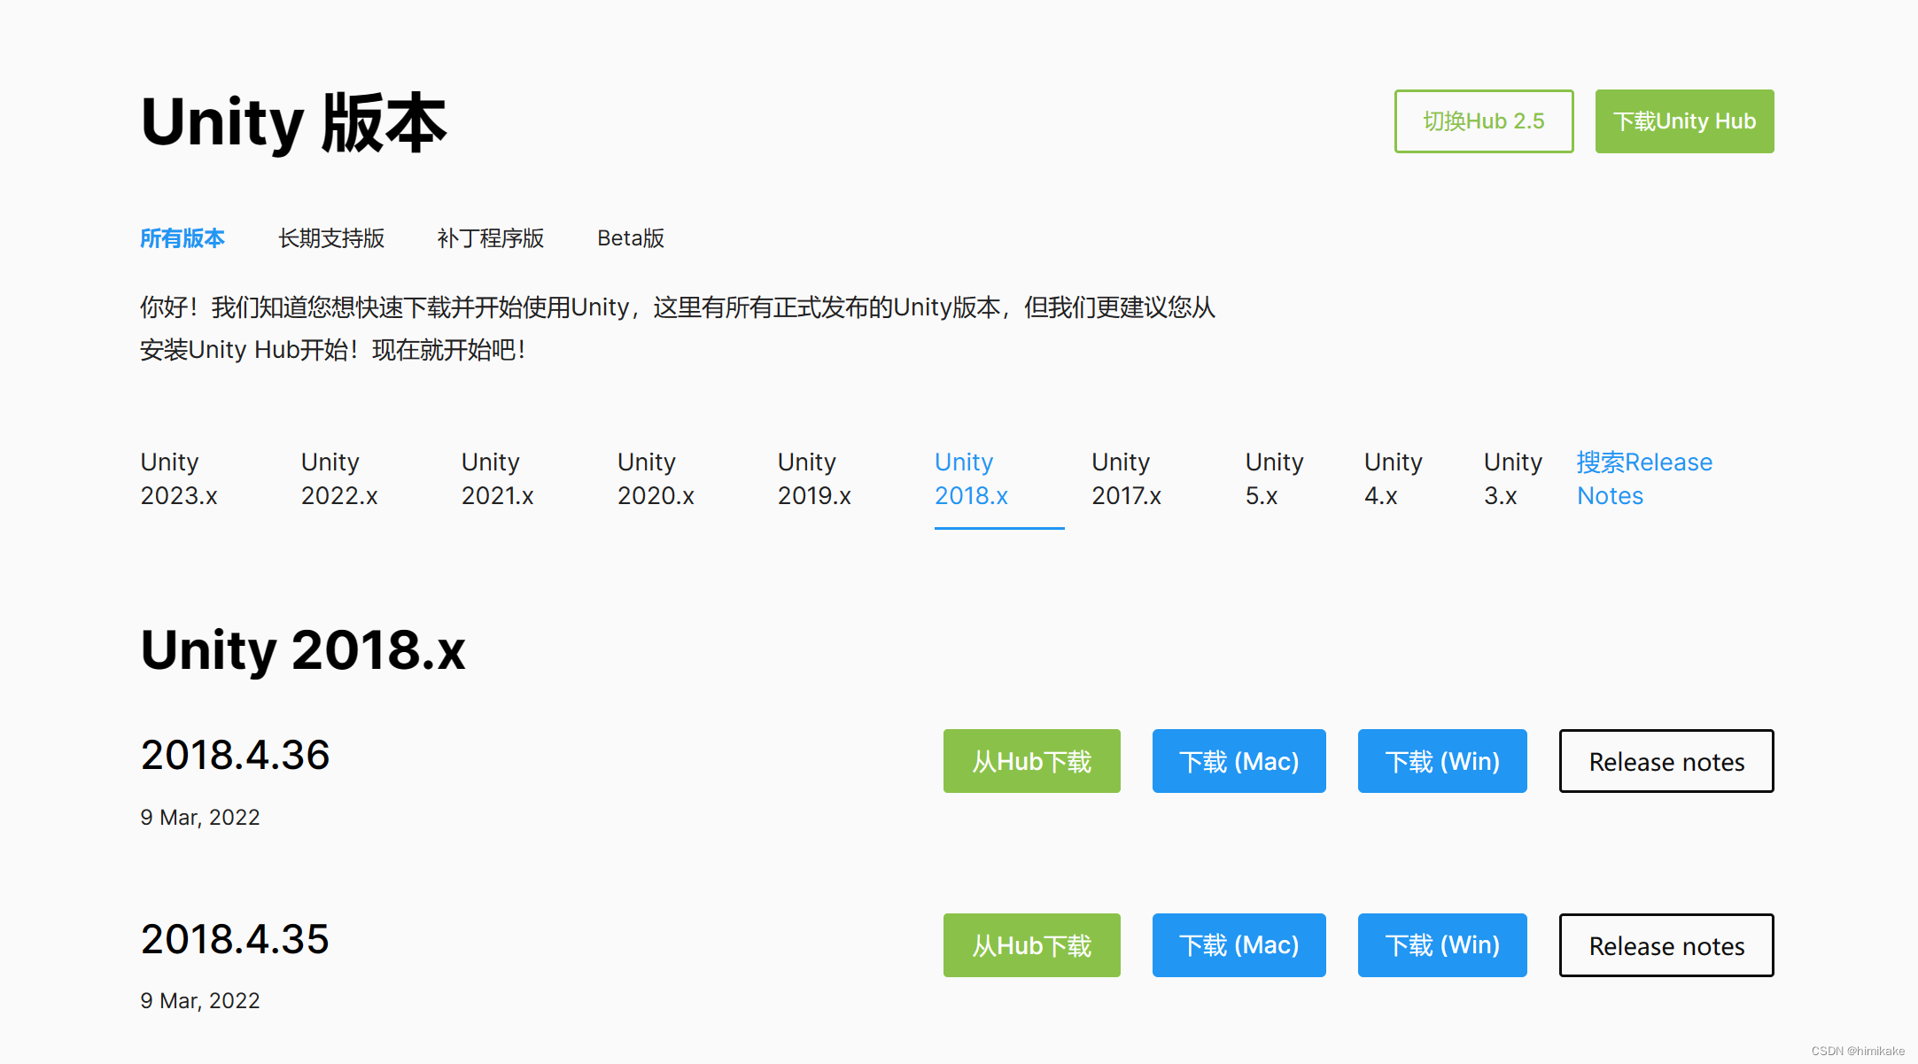Switch to the Beta版 tab
1918x1064 pixels.
coord(630,238)
